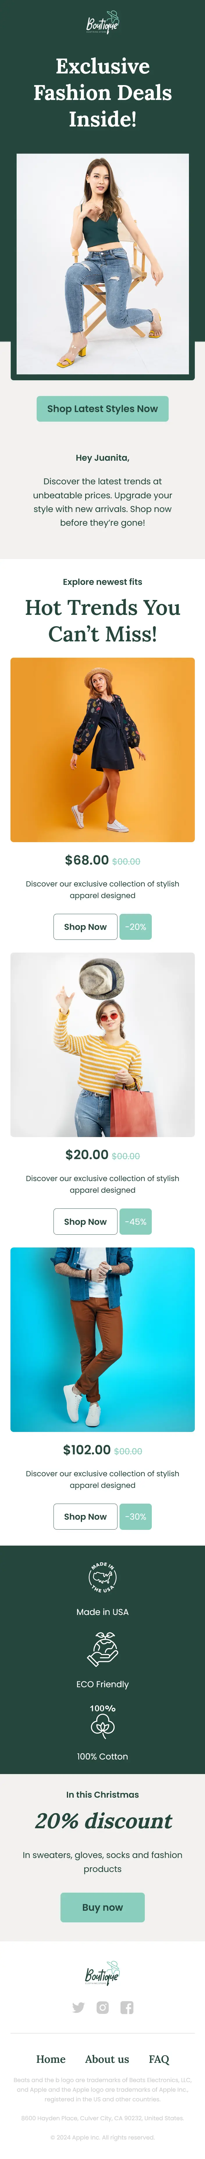Click the -45% discount badge

[x=136, y=1221]
